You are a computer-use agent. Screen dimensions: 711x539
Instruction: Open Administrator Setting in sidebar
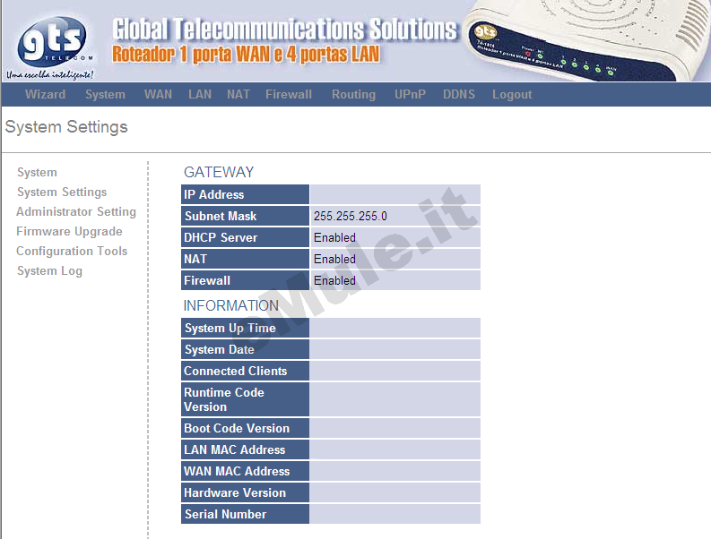(x=76, y=212)
